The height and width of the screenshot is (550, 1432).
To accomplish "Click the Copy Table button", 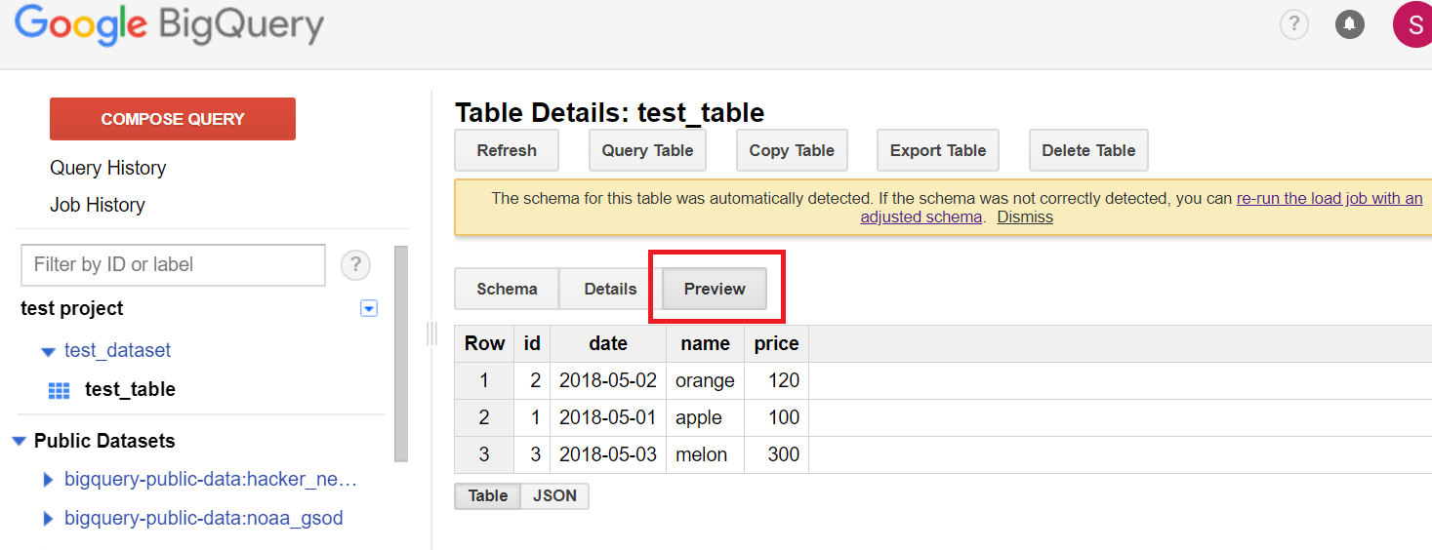I will point(792,150).
